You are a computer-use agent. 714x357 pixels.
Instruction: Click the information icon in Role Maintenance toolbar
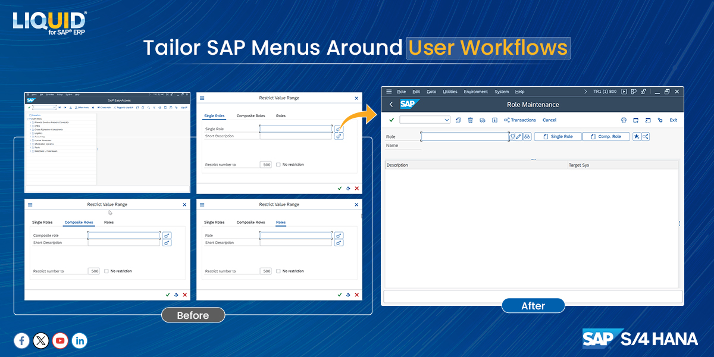pyautogui.click(x=494, y=120)
